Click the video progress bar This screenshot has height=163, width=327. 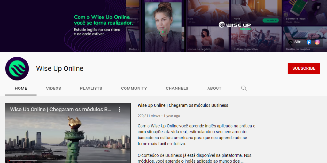[x=68, y=160]
